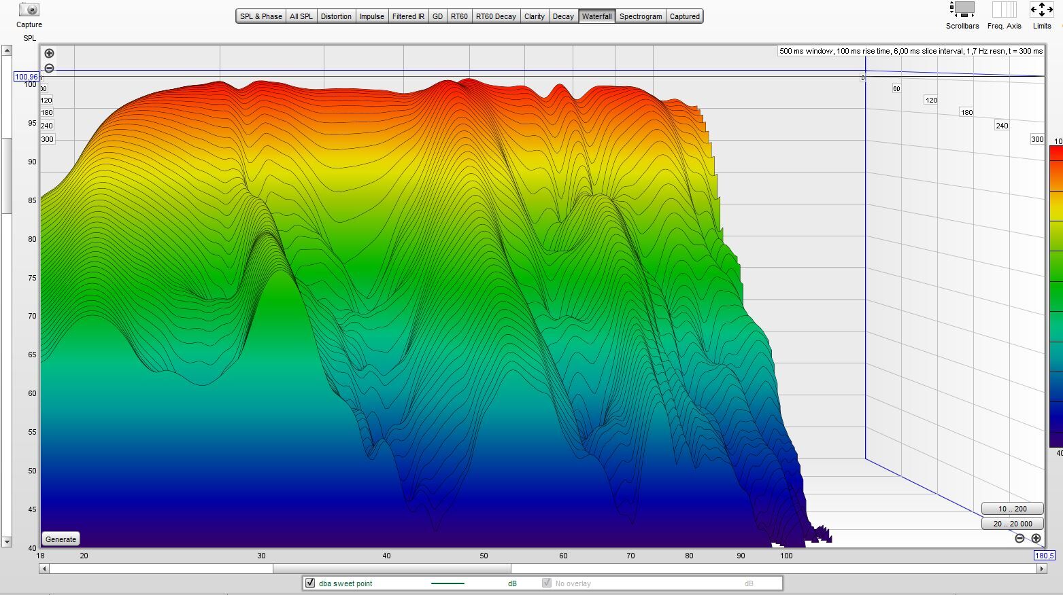Toggle the No overlay checkbox
The image size is (1063, 595).
pyautogui.click(x=547, y=583)
